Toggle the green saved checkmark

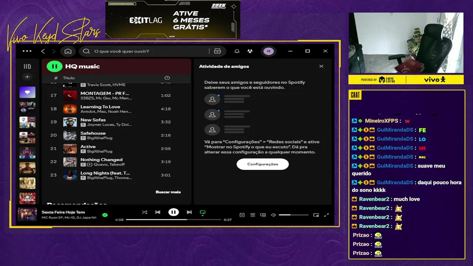pyautogui.click(x=105, y=215)
